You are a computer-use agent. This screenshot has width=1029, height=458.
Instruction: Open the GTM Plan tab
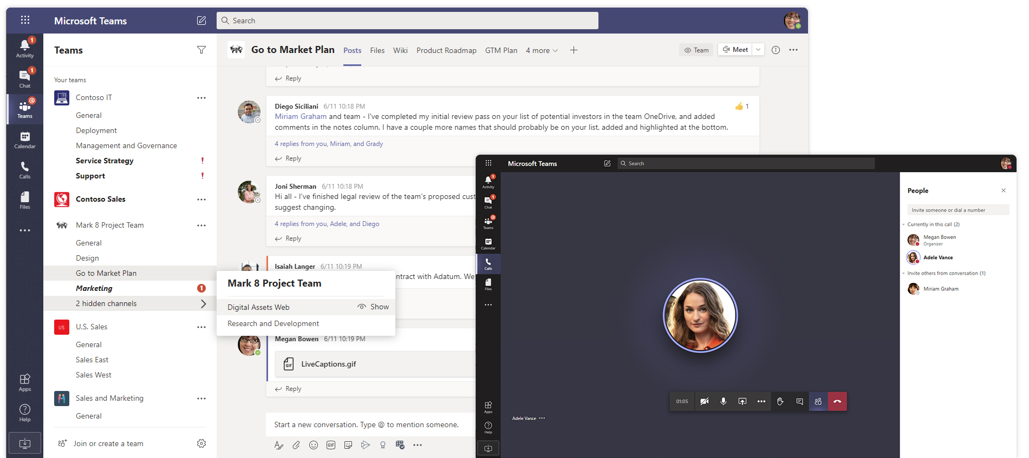coord(501,50)
